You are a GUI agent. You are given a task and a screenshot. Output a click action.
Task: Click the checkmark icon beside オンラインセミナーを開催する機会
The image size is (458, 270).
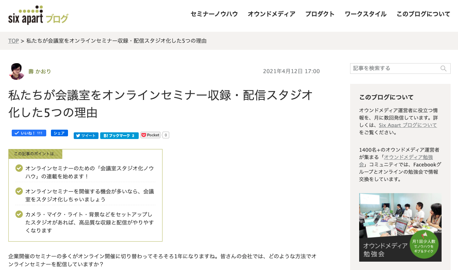pos(19,191)
